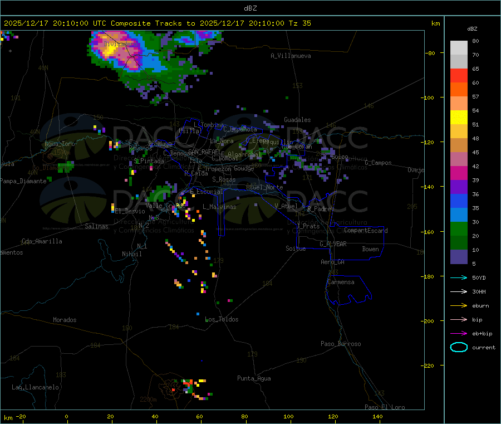
Task: Click the 'Lag.Llancanelo' map label
Action: [x=35, y=387]
